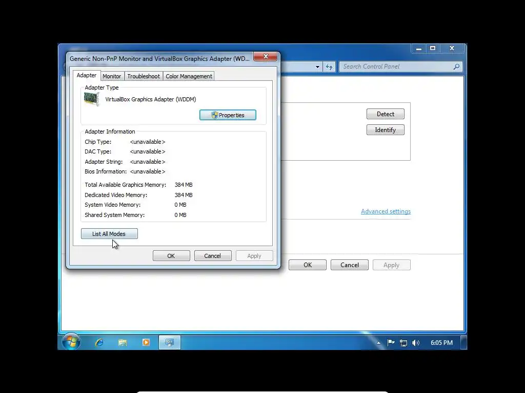The image size is (525, 393).
Task: Click the Adapter String label
Action: [104, 161]
